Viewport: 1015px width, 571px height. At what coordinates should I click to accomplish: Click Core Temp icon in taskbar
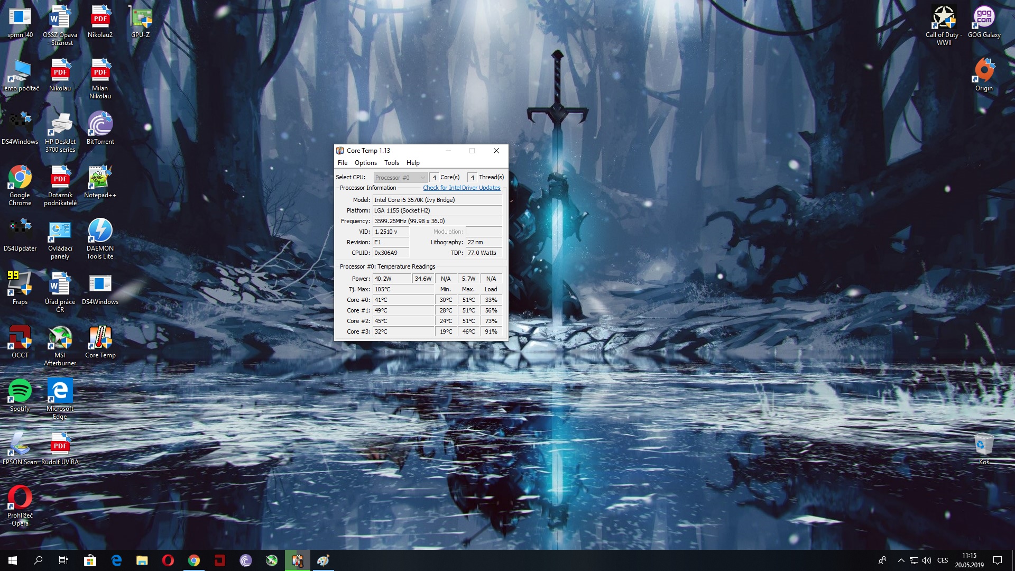(x=298, y=560)
